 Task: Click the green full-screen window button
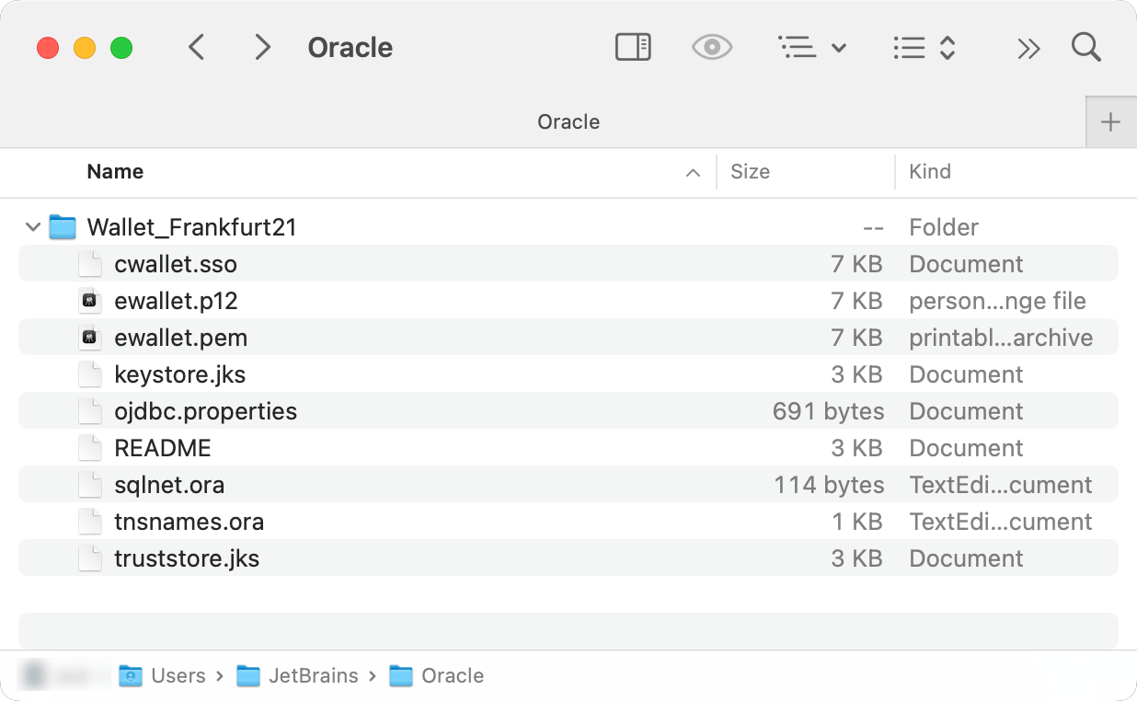[x=121, y=48]
